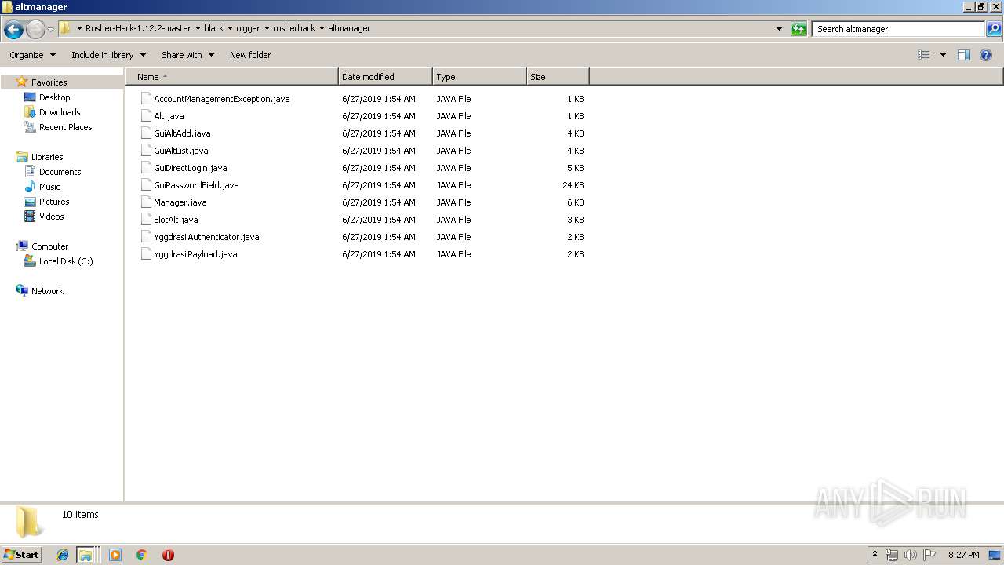Select the GuiAltList.java file icon
This screenshot has height=565, width=1004.
146,151
